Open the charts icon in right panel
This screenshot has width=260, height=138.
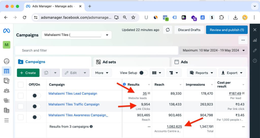coord(255,40)
